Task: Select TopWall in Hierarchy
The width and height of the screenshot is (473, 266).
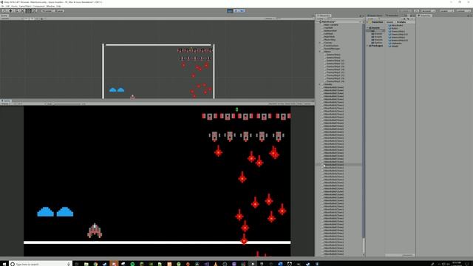Action: (x=328, y=28)
